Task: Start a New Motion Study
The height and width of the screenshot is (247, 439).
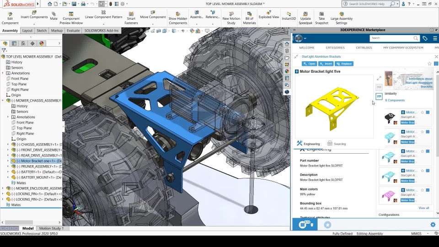Action: point(231,17)
